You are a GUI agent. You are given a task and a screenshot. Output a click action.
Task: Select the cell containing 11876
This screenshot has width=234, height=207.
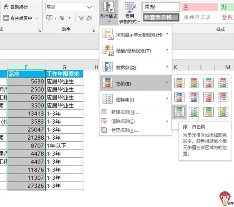[26, 170]
